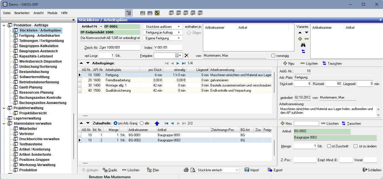Click the blue up arrow beside Zulaufteile
Viewport: 383px width, 179px height.
[157, 123]
